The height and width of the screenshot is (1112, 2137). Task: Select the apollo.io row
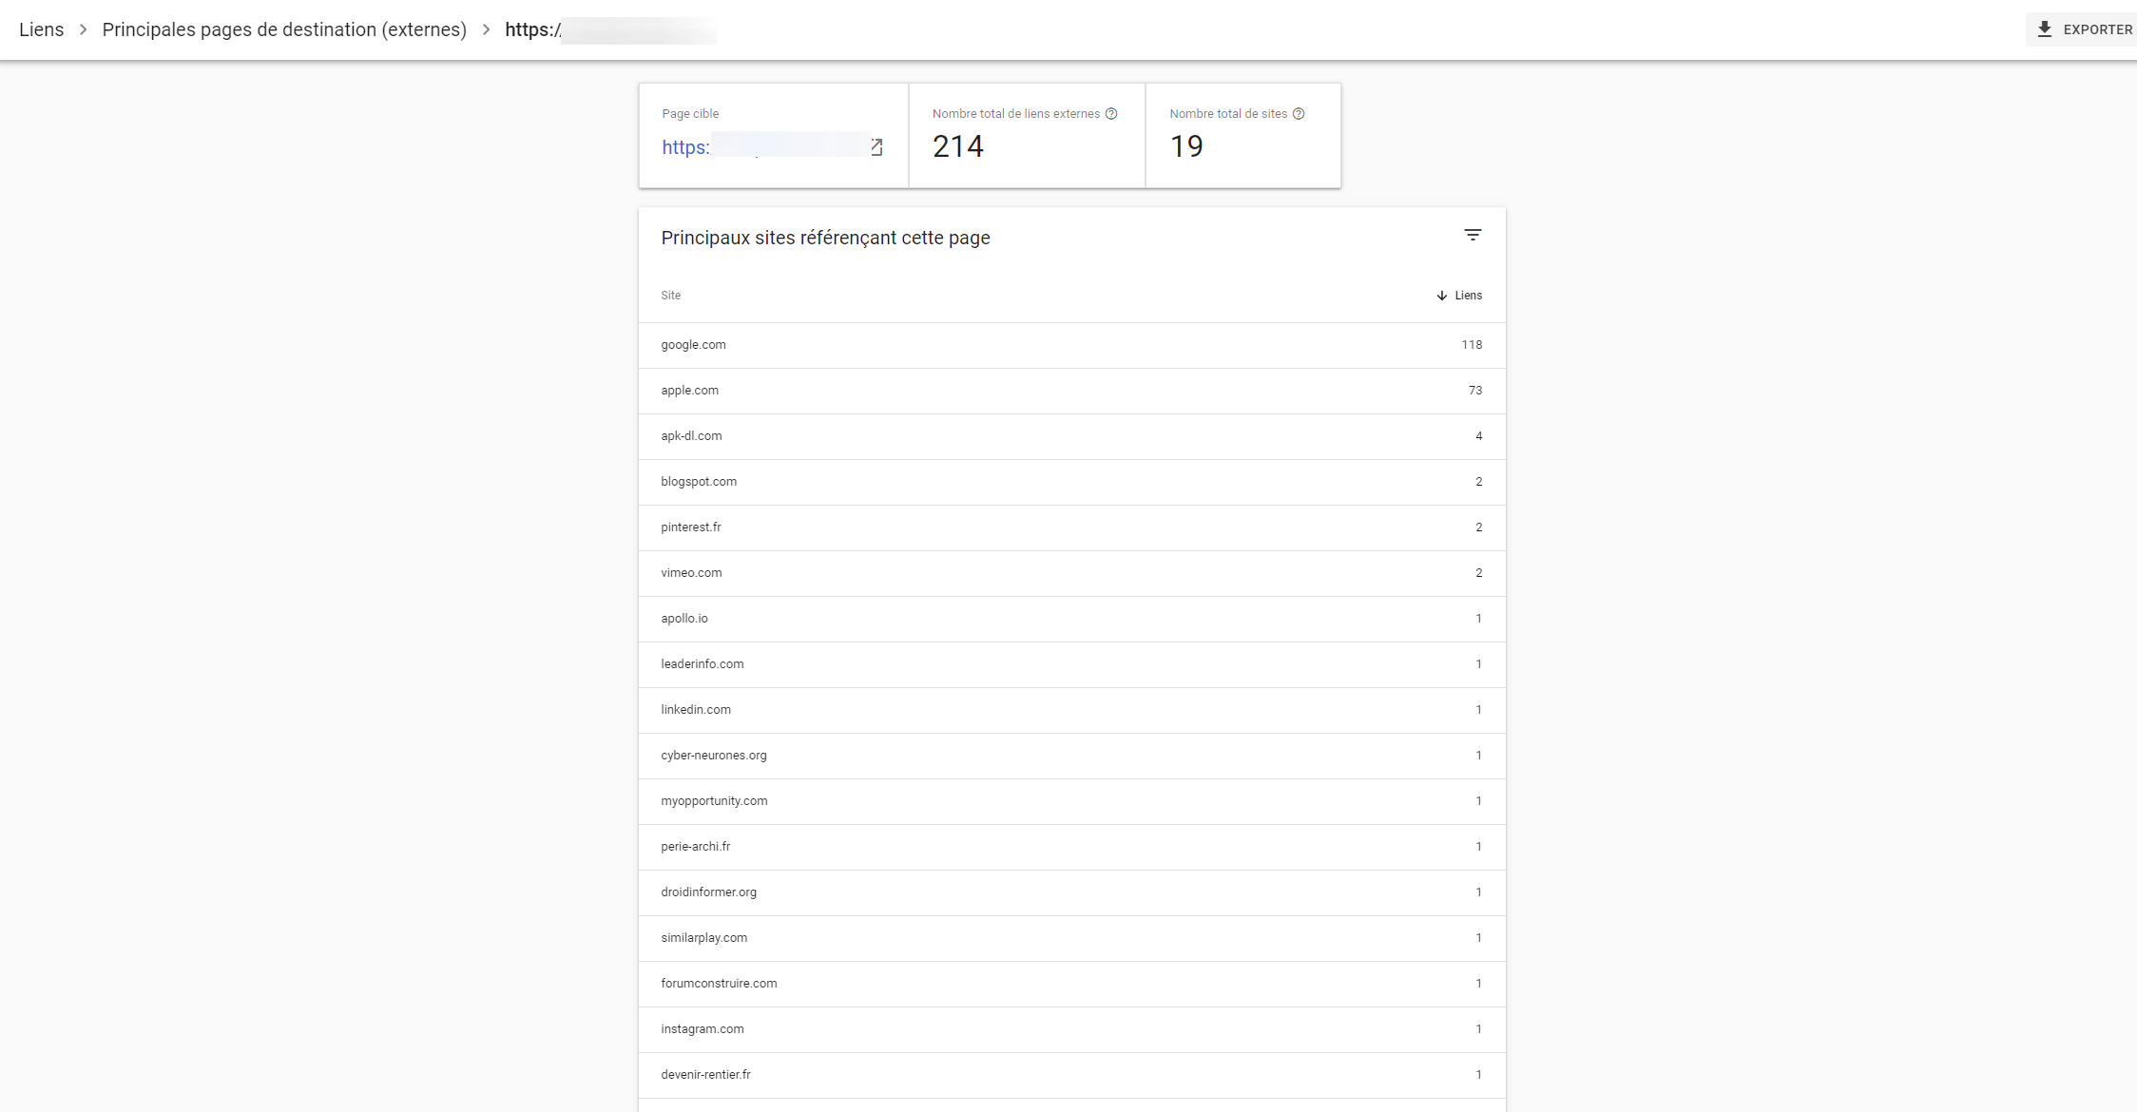[1072, 619]
